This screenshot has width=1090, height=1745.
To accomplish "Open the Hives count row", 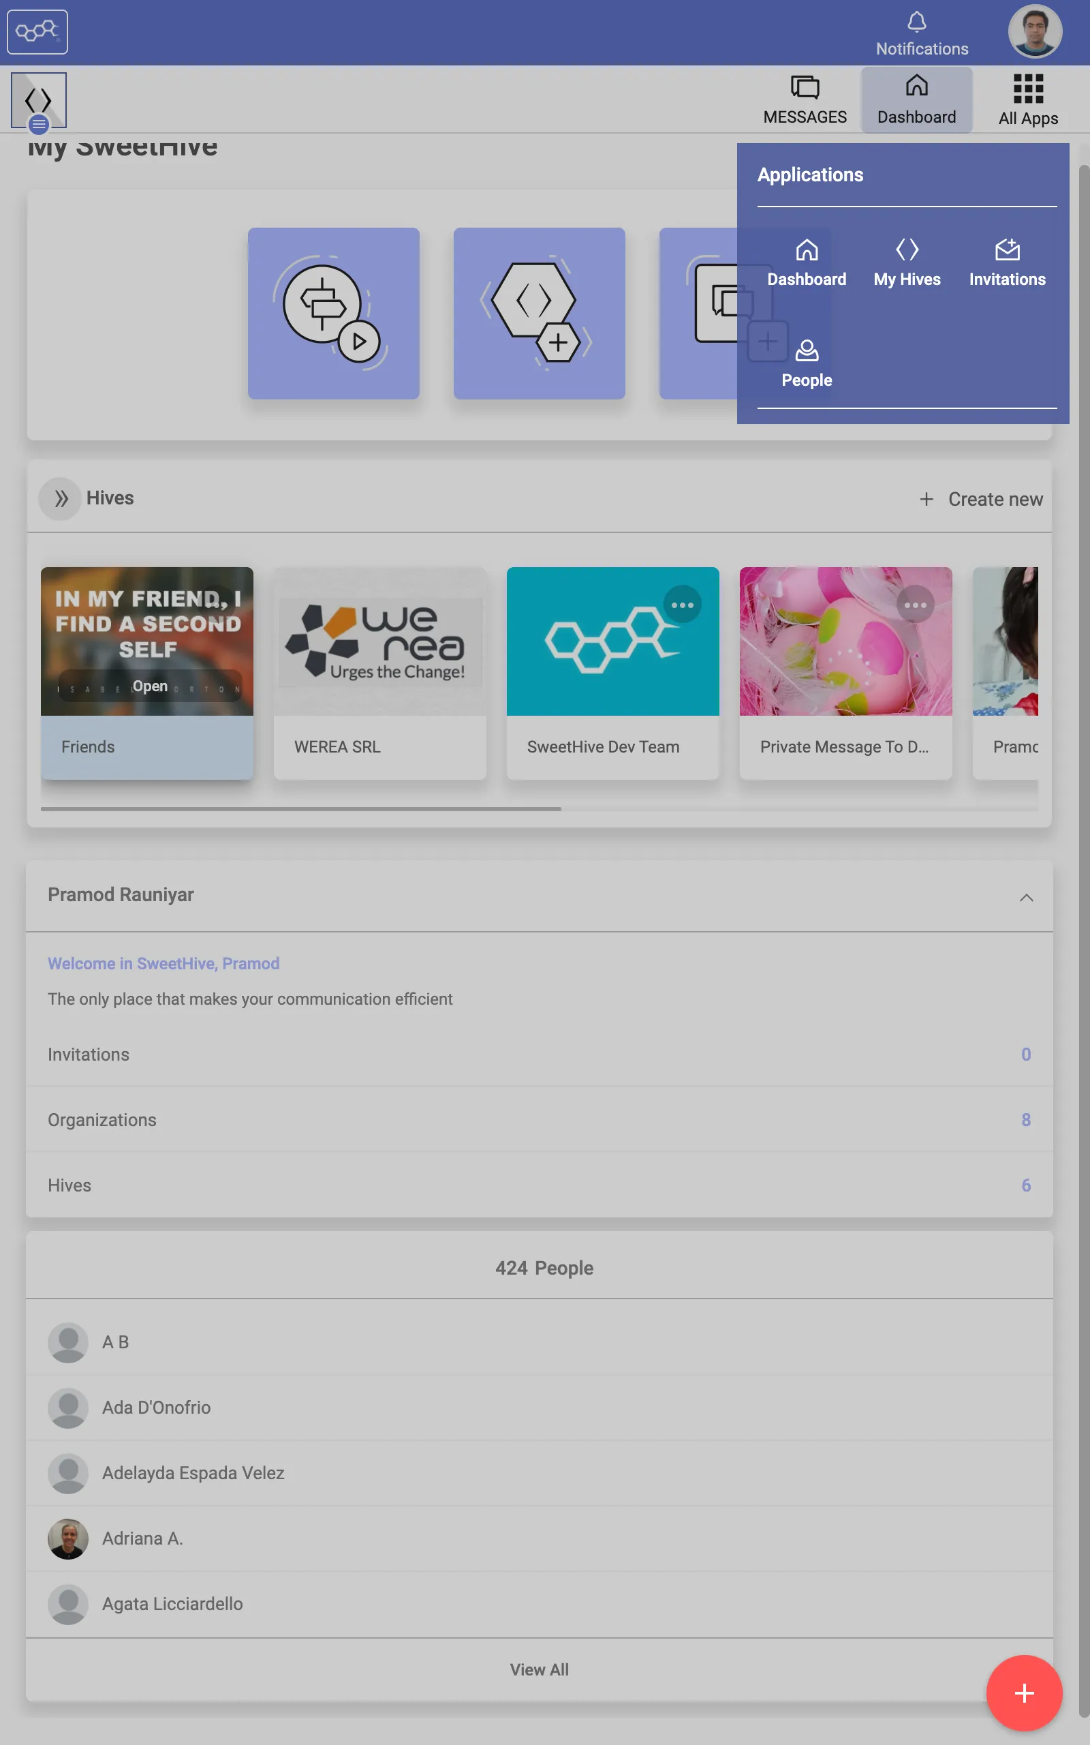I will (x=540, y=1185).
